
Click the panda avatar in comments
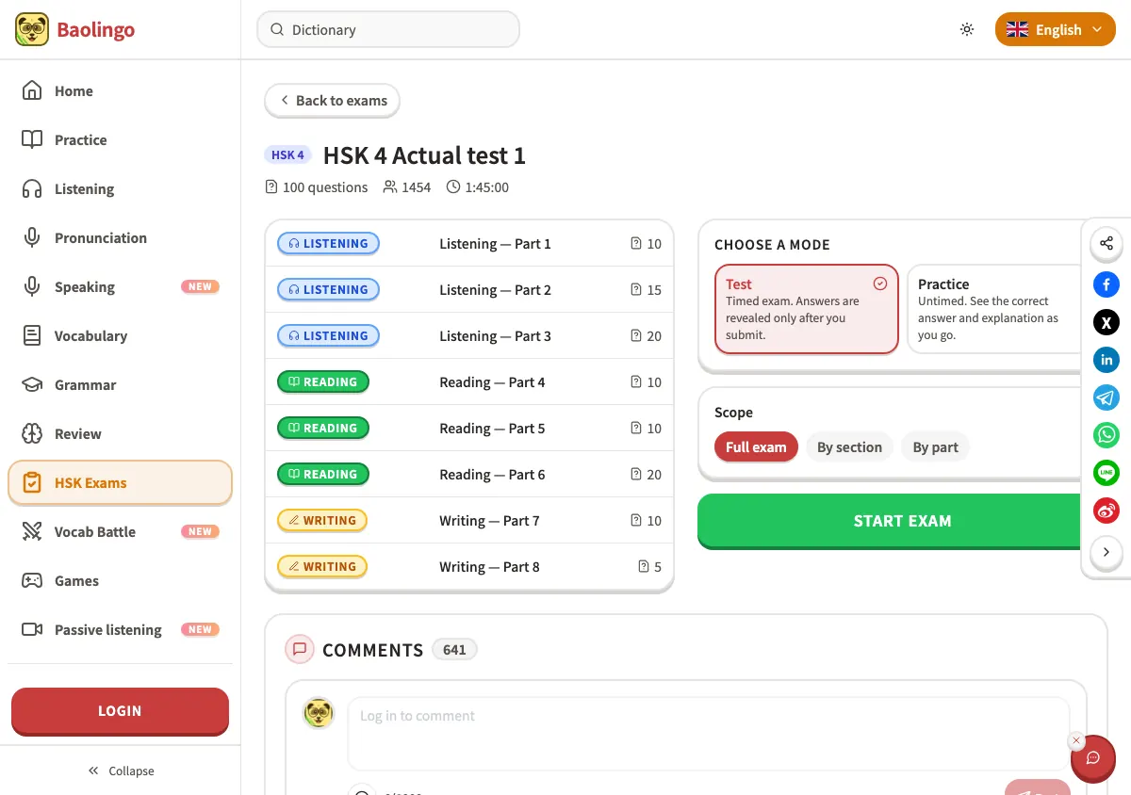click(319, 713)
